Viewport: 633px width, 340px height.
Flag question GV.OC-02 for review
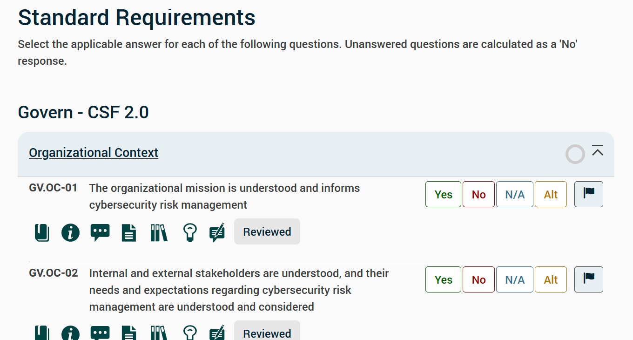(589, 279)
